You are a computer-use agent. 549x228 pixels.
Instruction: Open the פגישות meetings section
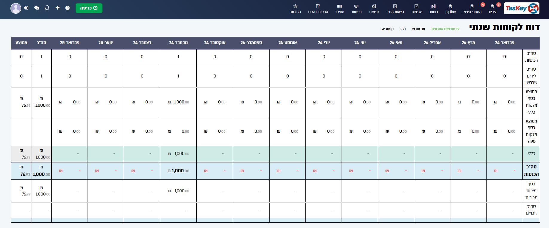357,9
